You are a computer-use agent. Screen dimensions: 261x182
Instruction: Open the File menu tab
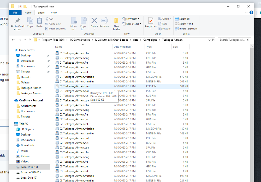click(x=15, y=13)
